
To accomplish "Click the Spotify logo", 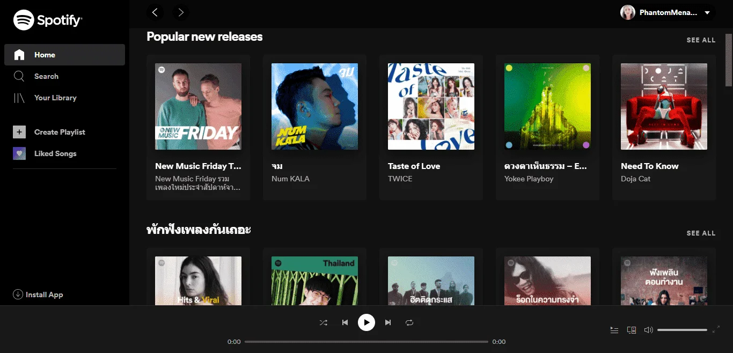I will click(x=48, y=20).
